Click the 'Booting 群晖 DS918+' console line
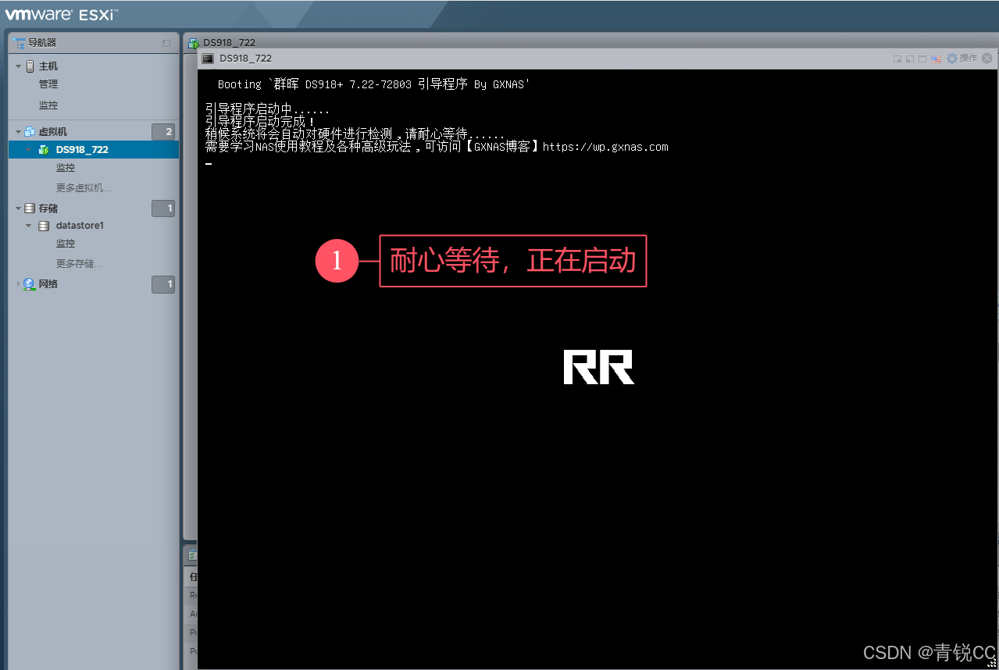This screenshot has height=670, width=999. click(x=374, y=84)
